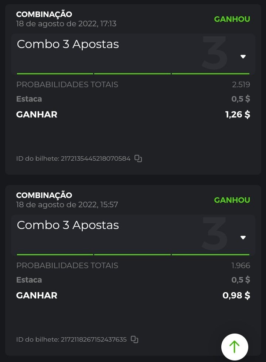This screenshot has height=362, width=266.
Task: Tap the green scroll-to-top arrow button
Action: pyautogui.click(x=235, y=346)
